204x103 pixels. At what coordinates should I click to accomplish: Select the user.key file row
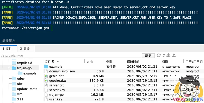[123, 99]
